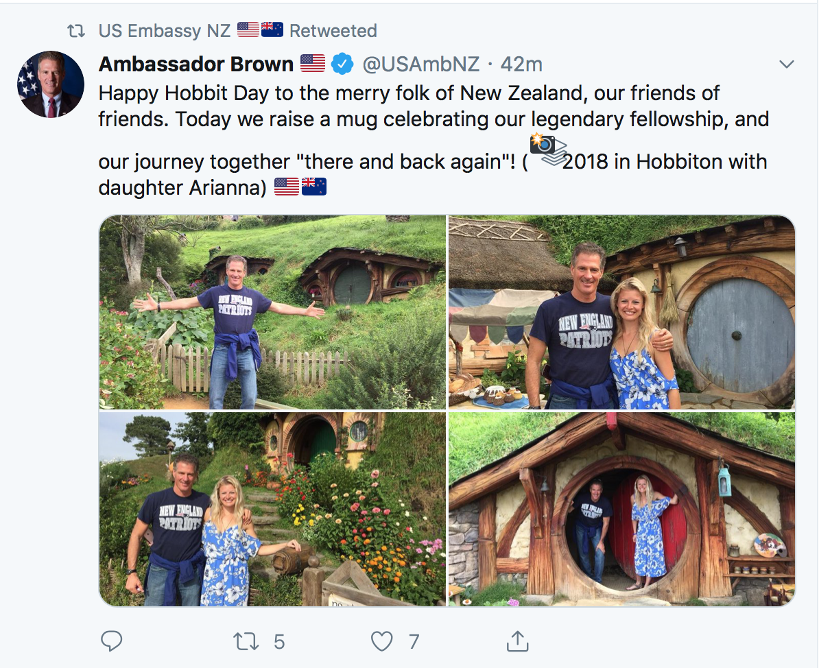Click the share upload icon
819x668 pixels.
(517, 641)
